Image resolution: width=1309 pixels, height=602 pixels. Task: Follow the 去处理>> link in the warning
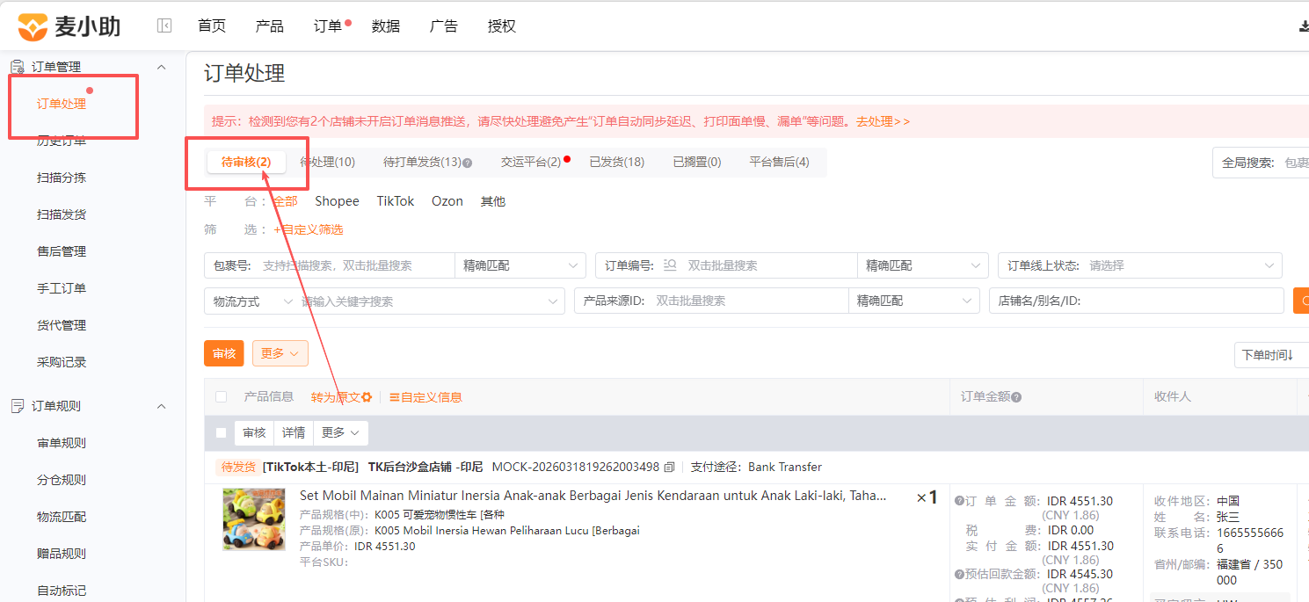click(884, 121)
